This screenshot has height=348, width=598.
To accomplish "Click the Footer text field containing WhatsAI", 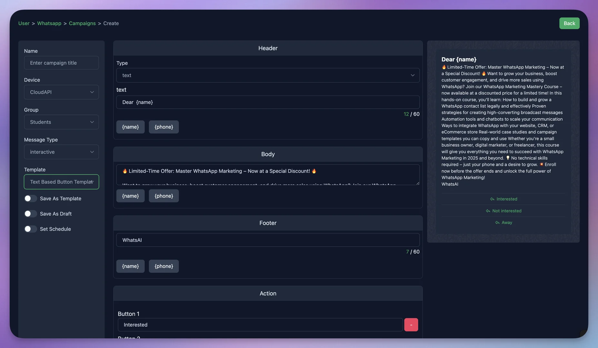I will (268, 240).
